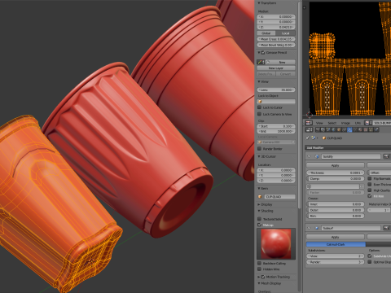
Task: Toggle High Quality normals checkbox
Action: (370, 190)
